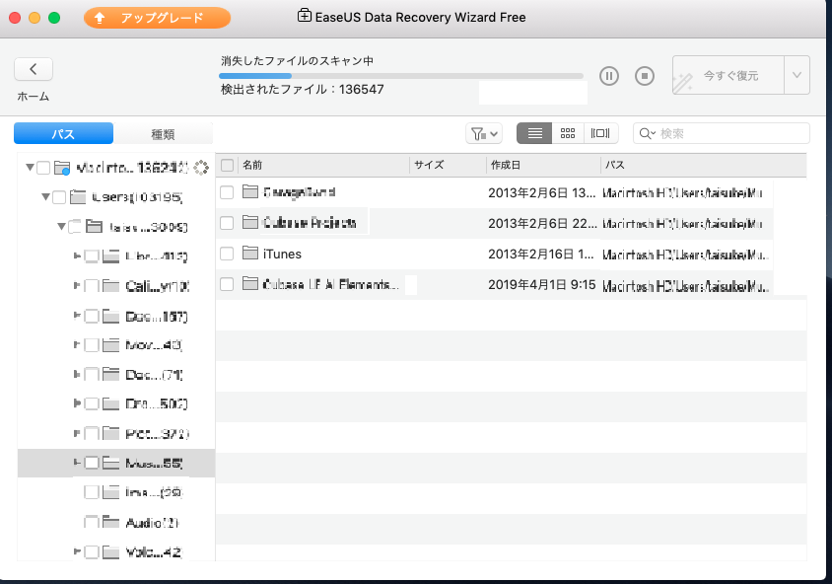The image size is (832, 584).
Task: Tick the select-all checkbox in the list header
Action: pyautogui.click(x=227, y=165)
